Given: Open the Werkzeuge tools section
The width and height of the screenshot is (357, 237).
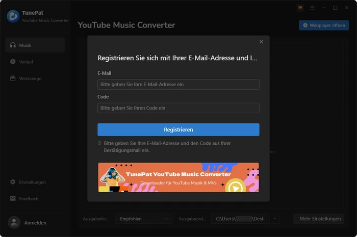Looking at the screenshot, I should coord(35,78).
